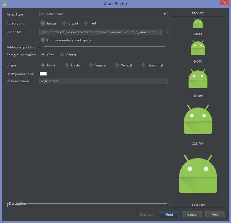The image size is (231, 223).
Task: Select Clipart as the foreground type
Action: 64,23
